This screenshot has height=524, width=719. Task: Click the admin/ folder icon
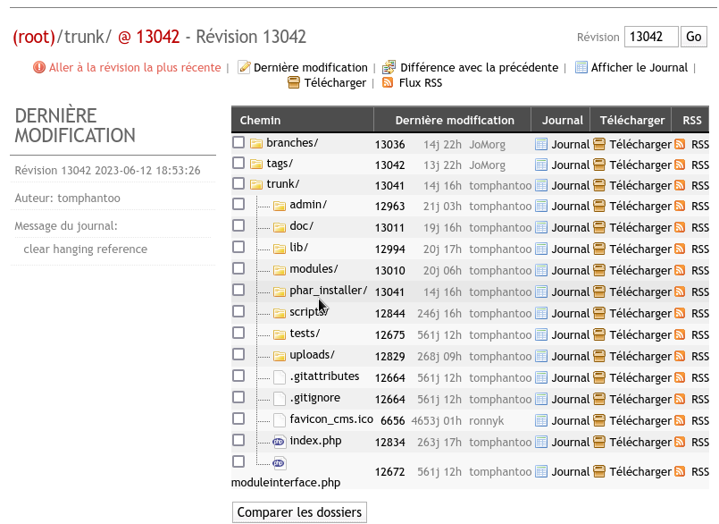[x=280, y=206]
